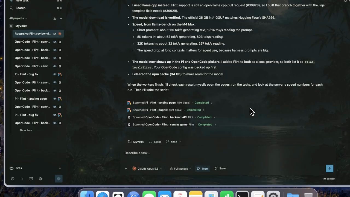This screenshot has height=197, width=350.
Task: Click the M avatar for MyVault project
Action: point(11,26)
